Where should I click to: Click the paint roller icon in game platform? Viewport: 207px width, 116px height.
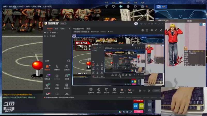[107, 6]
